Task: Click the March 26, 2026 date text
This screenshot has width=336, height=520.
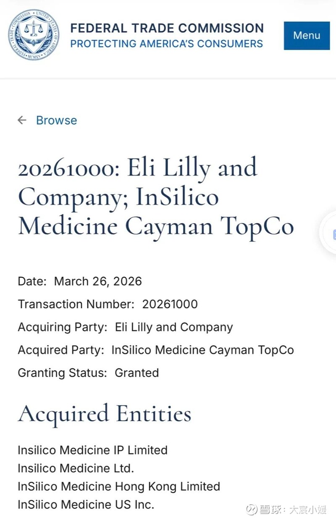Action: (x=98, y=281)
